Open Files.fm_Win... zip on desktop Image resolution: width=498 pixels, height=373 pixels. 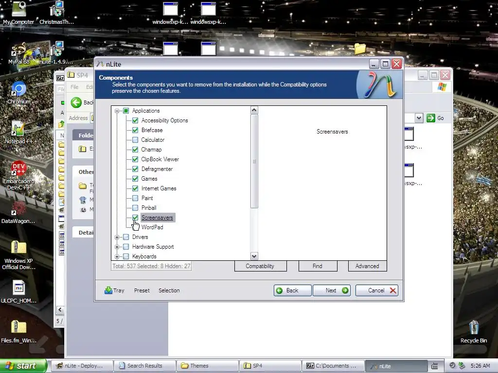pyautogui.click(x=18, y=332)
